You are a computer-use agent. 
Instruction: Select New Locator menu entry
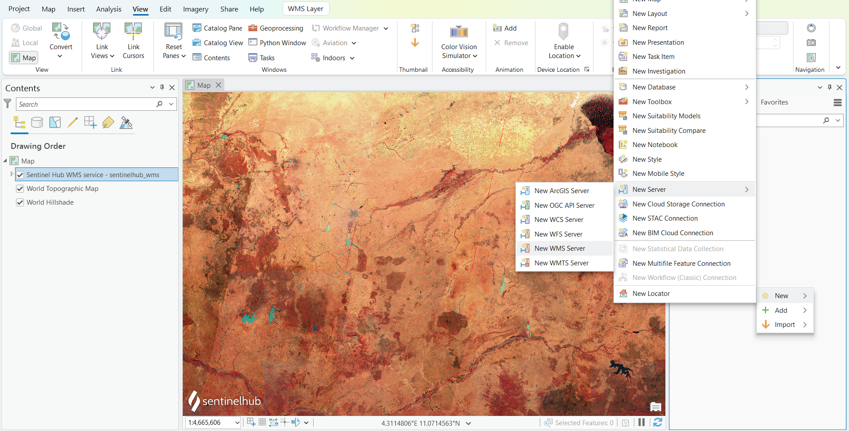pos(684,293)
